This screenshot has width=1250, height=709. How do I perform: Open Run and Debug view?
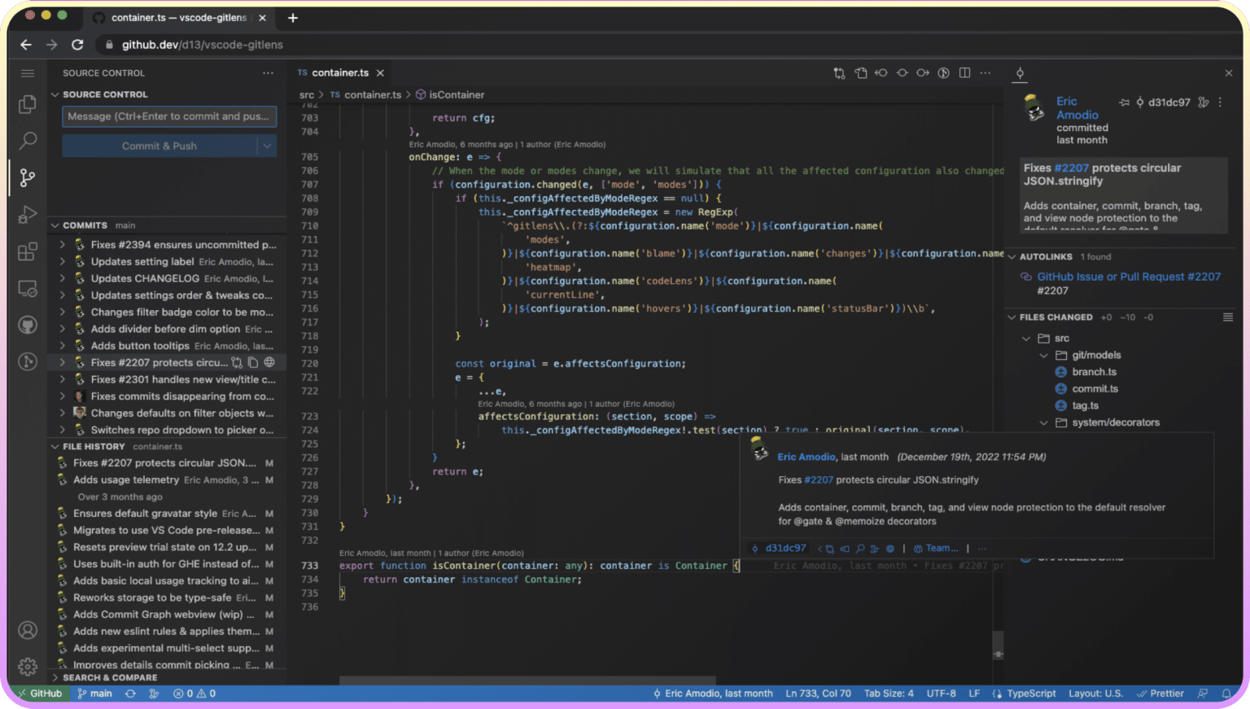pyautogui.click(x=28, y=214)
